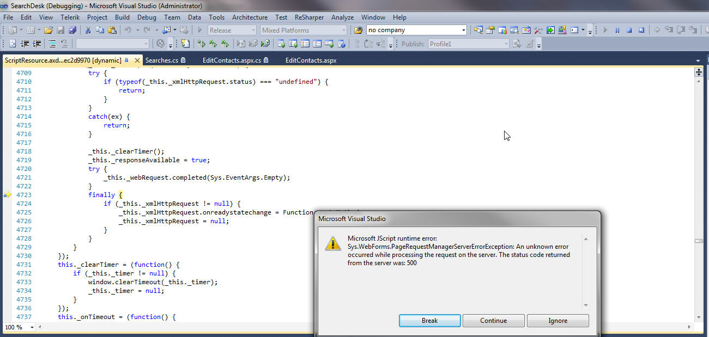Expand the Navigate Backward dropdown arrow
Screen dimensions: 709x337
click(x=175, y=30)
